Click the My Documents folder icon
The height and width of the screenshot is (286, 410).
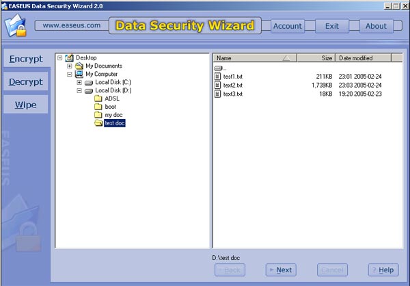(x=79, y=66)
